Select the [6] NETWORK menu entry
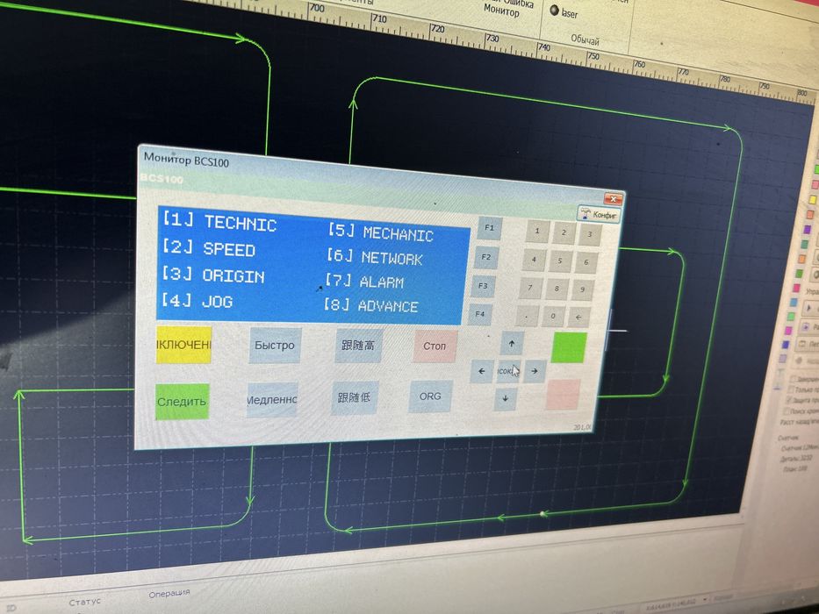 coord(375,257)
